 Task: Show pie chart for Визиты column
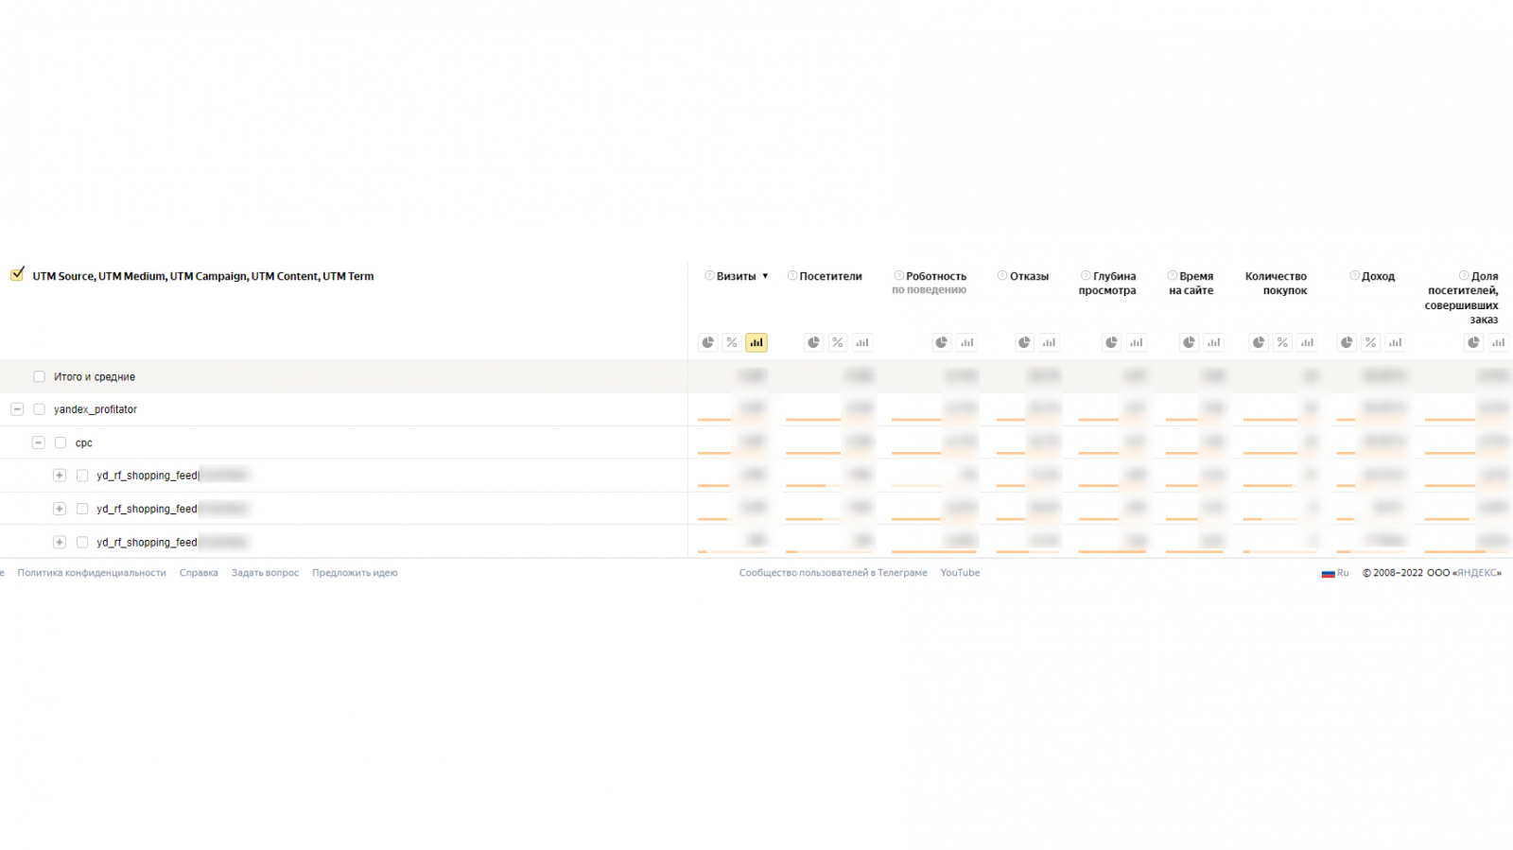click(x=707, y=342)
